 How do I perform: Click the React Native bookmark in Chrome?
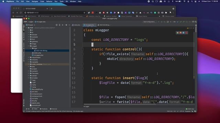[x=142, y=16]
